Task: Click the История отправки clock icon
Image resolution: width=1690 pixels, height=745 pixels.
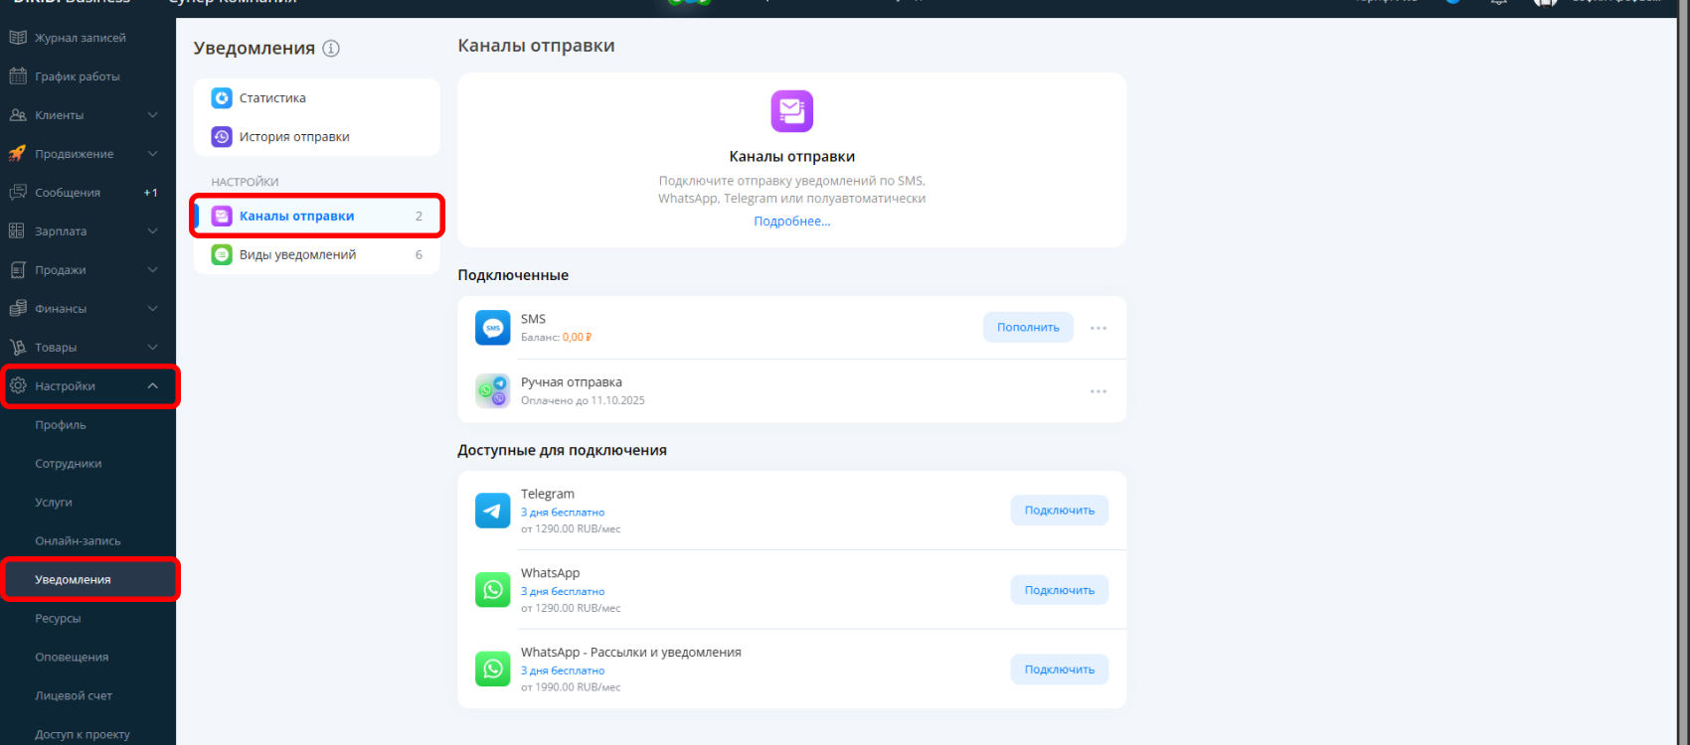Action: pos(222,137)
